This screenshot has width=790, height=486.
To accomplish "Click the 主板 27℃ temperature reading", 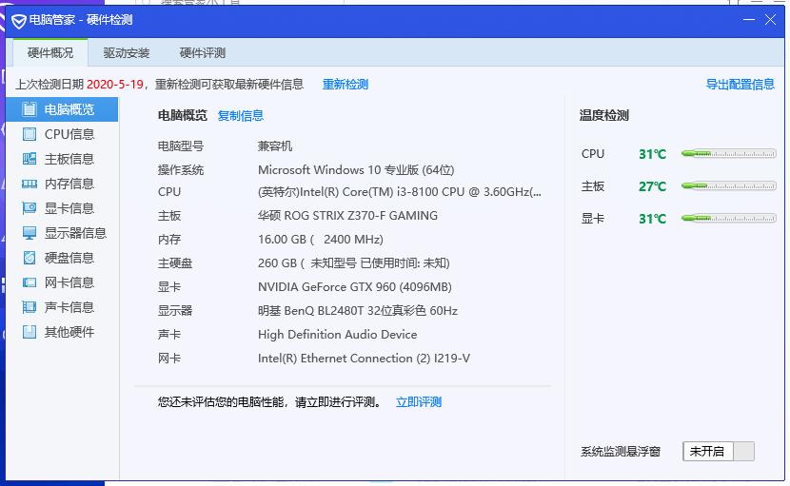I will tap(652, 186).
